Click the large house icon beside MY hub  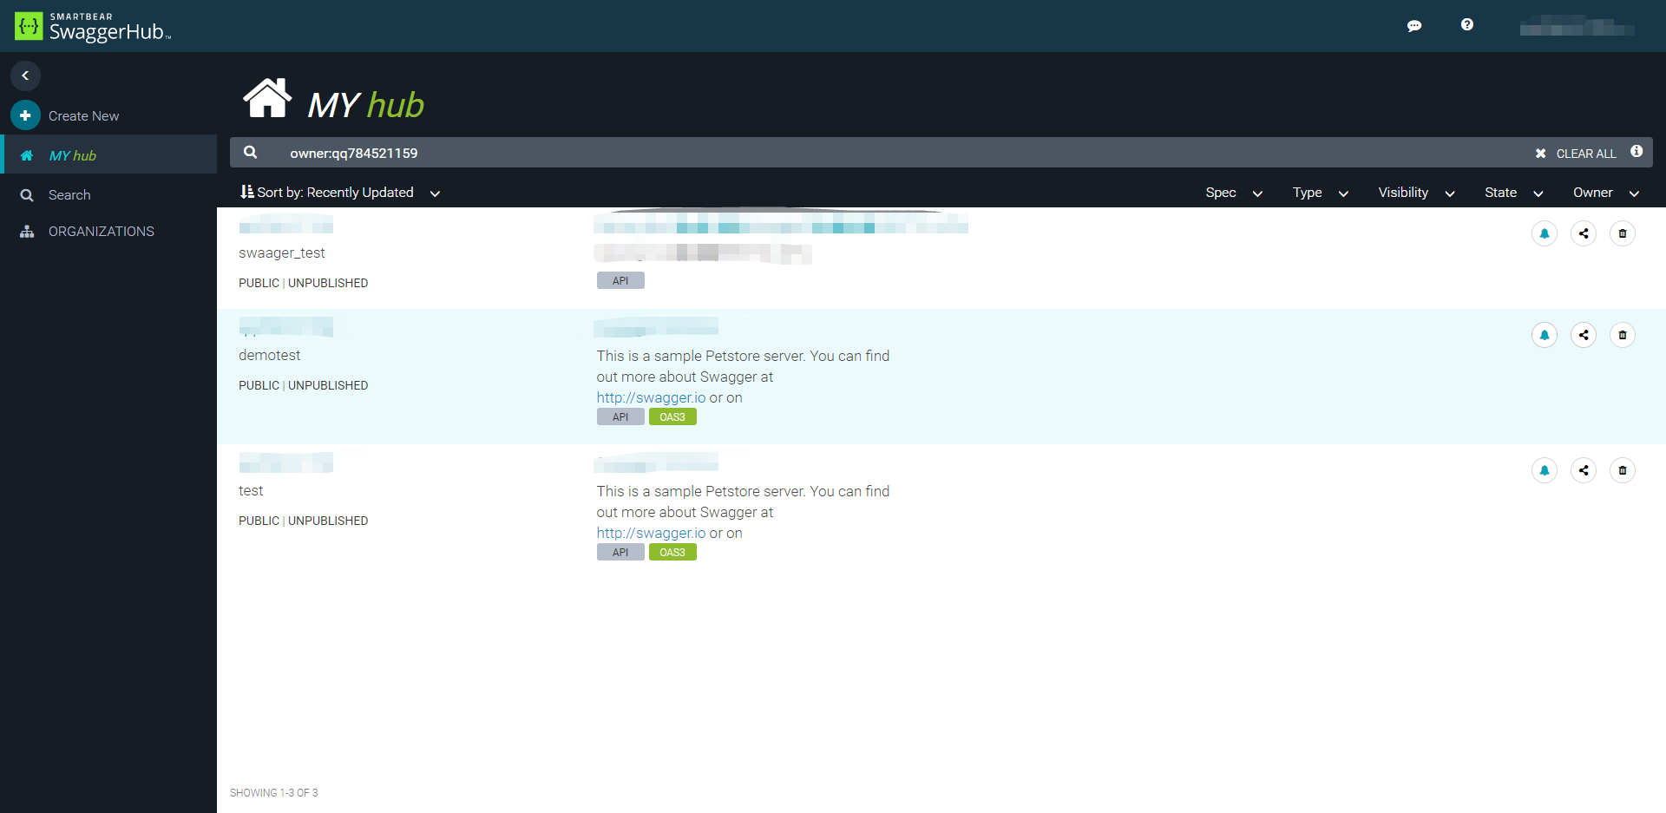click(x=267, y=97)
